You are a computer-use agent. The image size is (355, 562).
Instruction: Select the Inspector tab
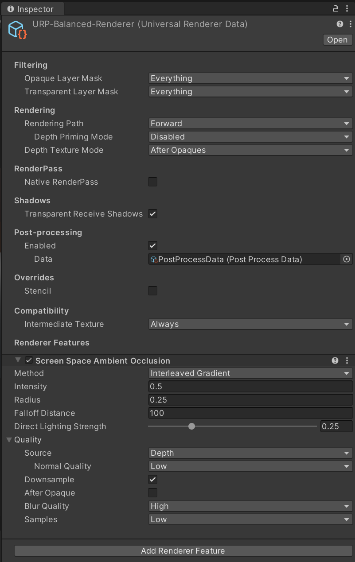pyautogui.click(x=31, y=9)
